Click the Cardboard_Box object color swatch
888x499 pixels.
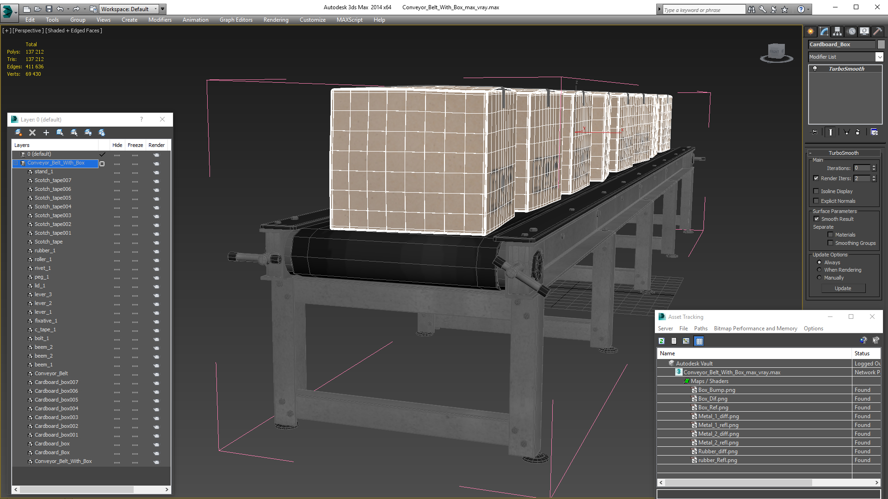[881, 44]
